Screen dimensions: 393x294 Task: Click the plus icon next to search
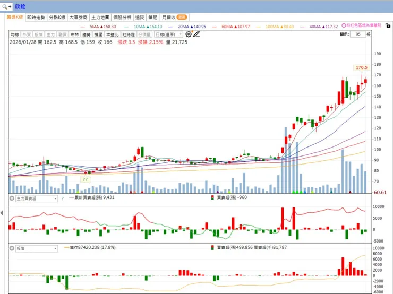[10, 7]
